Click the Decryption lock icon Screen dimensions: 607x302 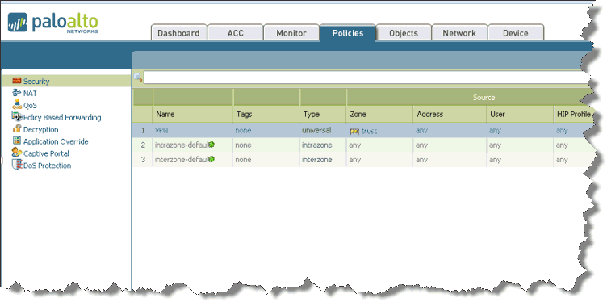point(17,128)
